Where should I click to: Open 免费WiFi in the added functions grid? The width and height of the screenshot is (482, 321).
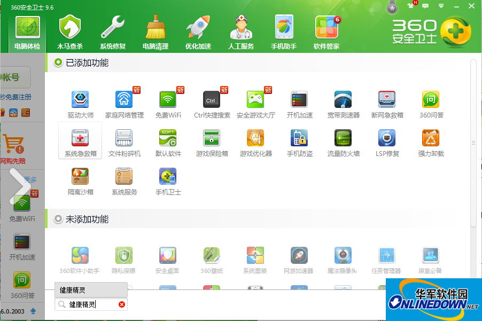click(168, 105)
